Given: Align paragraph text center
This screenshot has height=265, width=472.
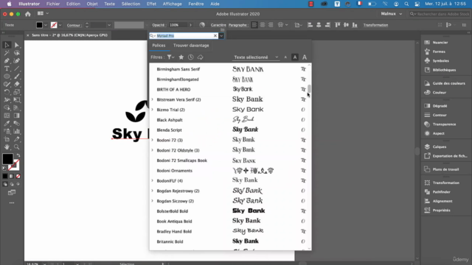Looking at the screenshot, I should tap(263, 25).
